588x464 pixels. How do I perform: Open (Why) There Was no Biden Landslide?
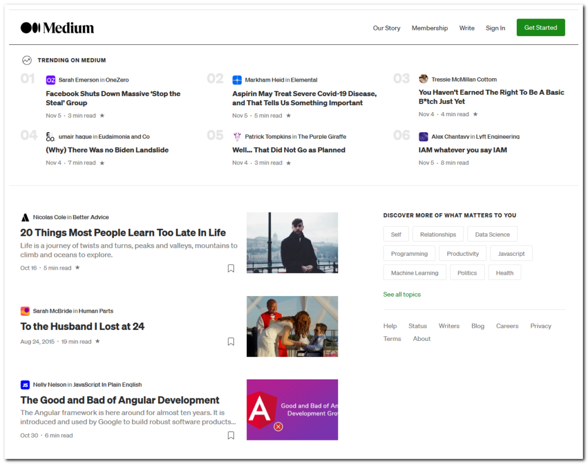click(107, 150)
